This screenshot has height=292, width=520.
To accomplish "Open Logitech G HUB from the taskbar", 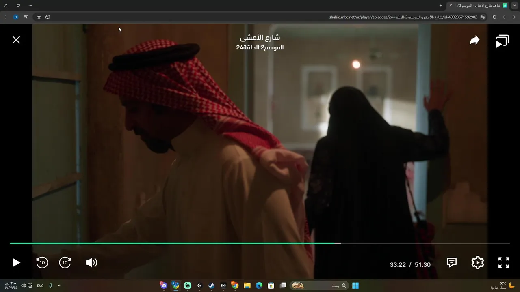I will coord(199,286).
